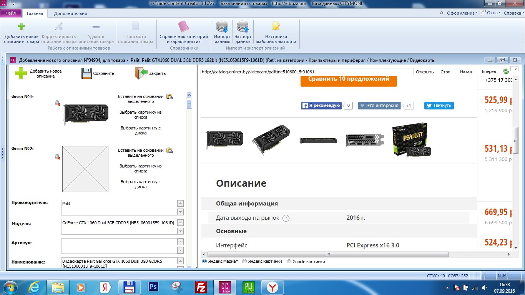Click the door icon beside Закрыть

(141, 73)
